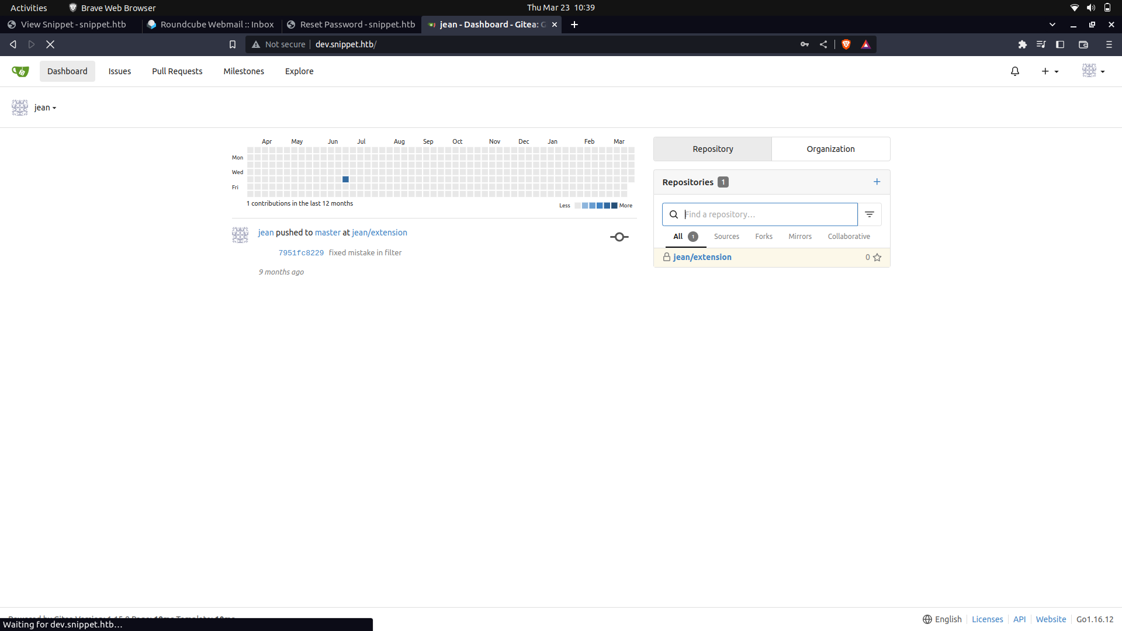The image size is (1122, 631).
Task: Click the share icon in address bar
Action: point(823,44)
